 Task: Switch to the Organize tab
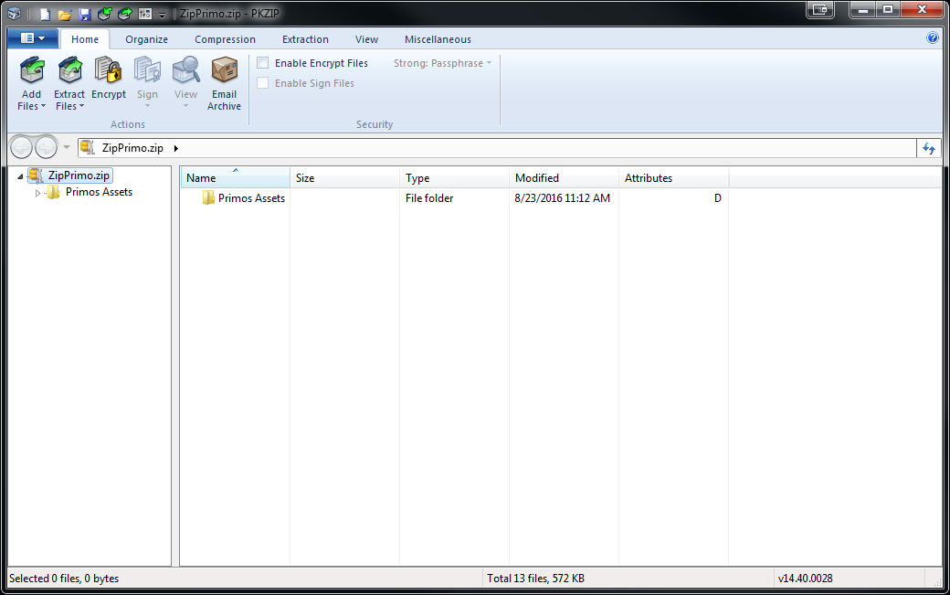147,39
